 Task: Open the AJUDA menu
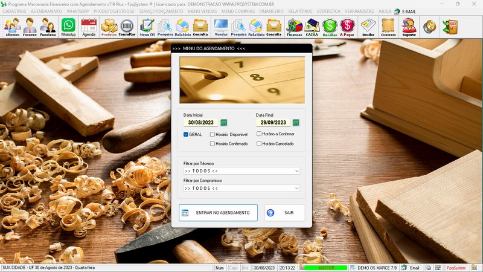point(385,11)
